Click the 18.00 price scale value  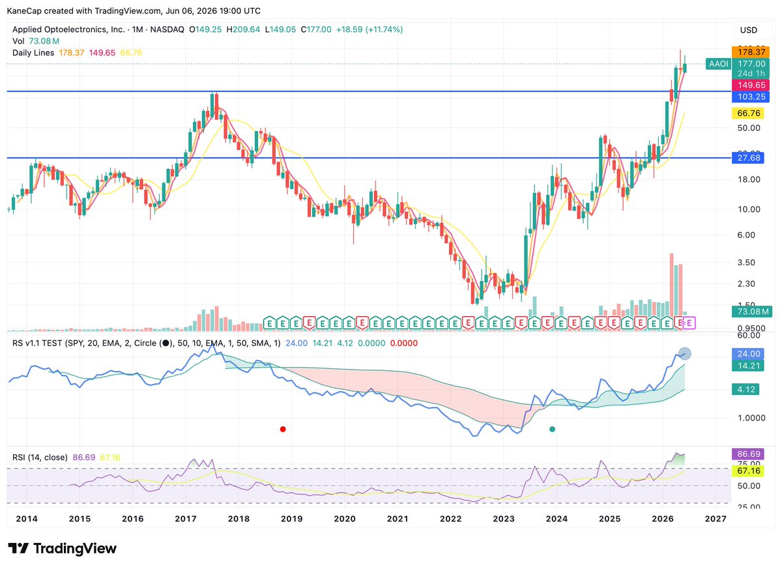(748, 179)
